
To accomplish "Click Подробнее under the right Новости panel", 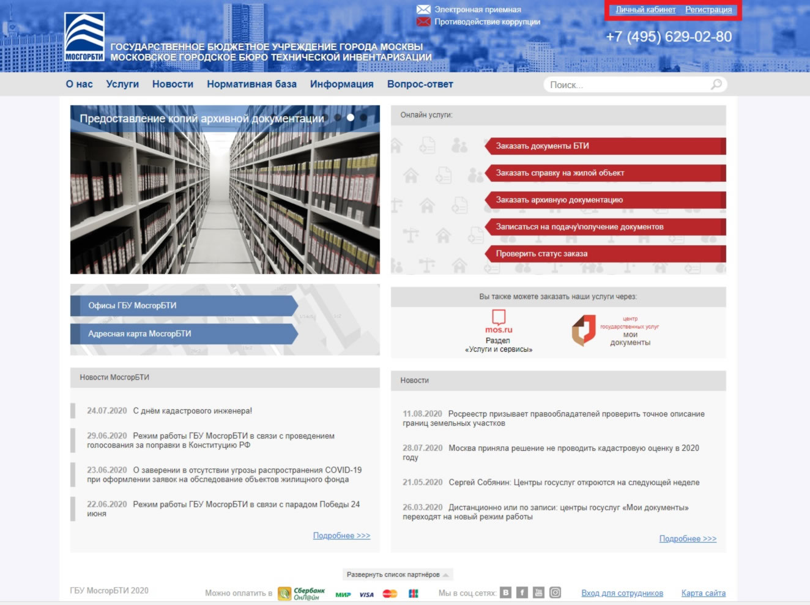I will (x=688, y=538).
